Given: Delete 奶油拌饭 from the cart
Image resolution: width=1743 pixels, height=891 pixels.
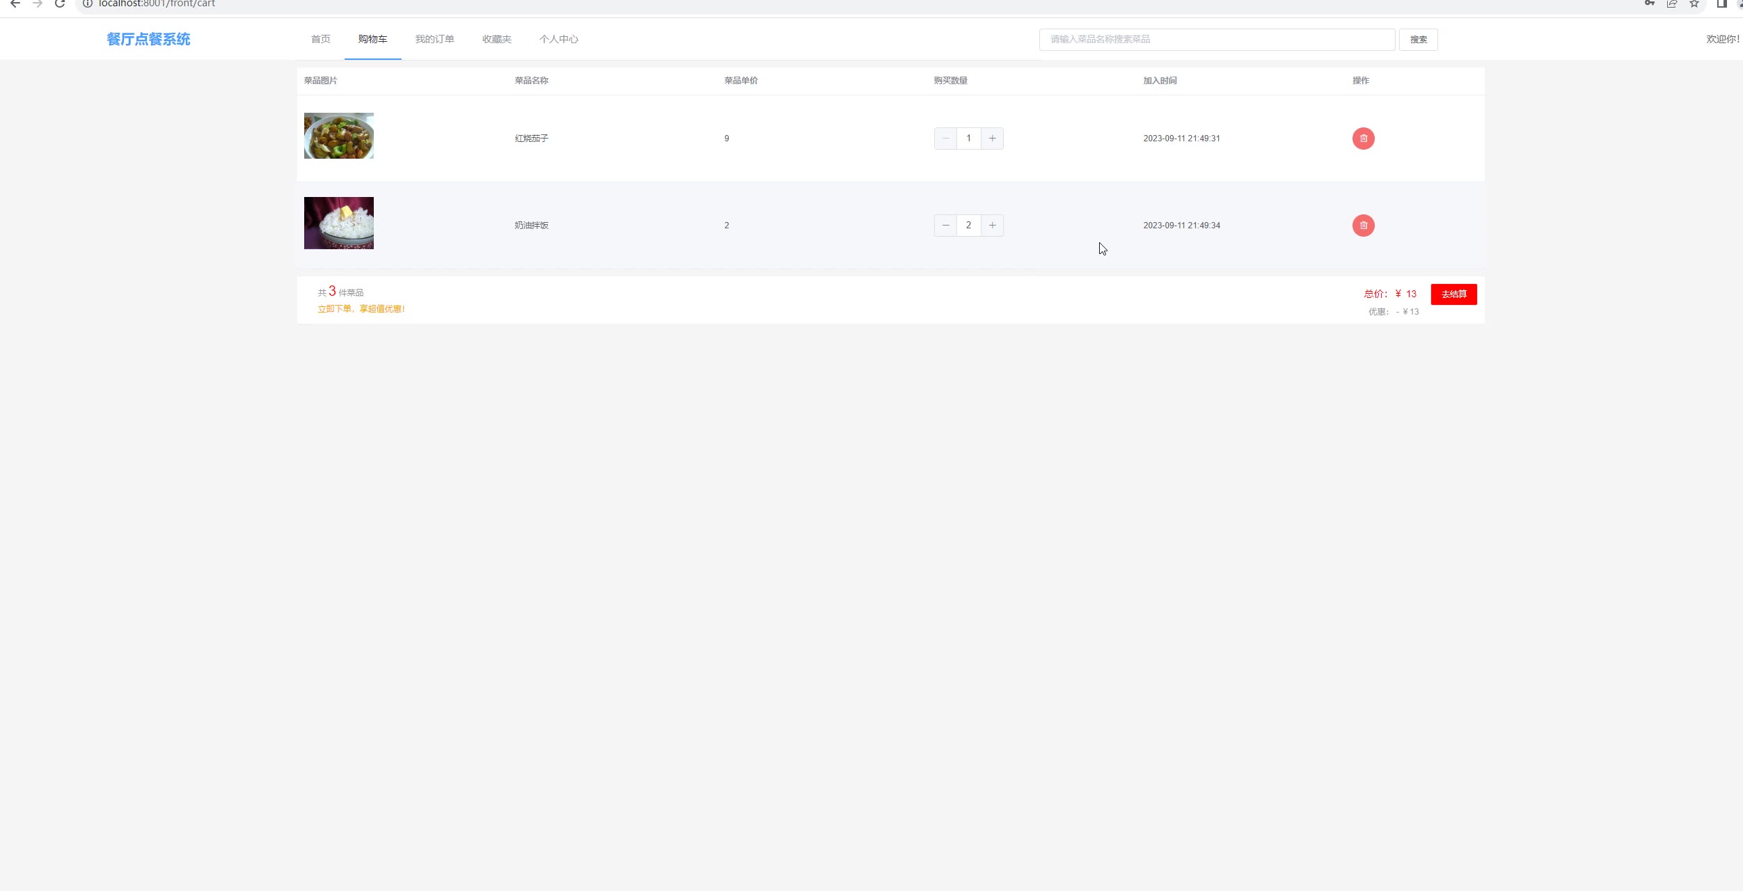Looking at the screenshot, I should click(1363, 226).
